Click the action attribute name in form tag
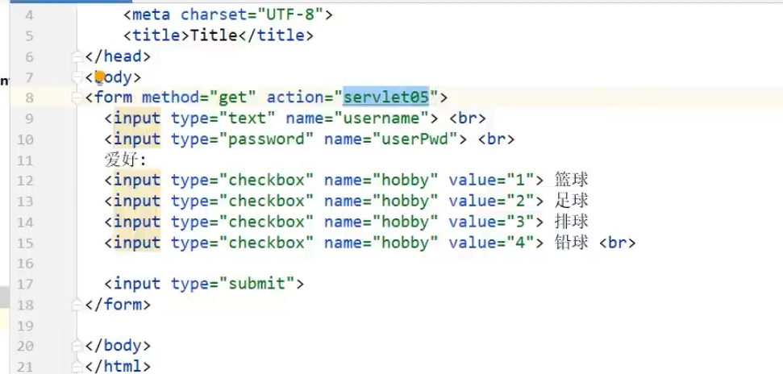The height and width of the screenshot is (374, 783). [295, 97]
